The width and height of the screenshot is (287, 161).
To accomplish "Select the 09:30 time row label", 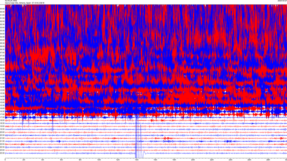I will pyautogui.click(x=2, y=68).
